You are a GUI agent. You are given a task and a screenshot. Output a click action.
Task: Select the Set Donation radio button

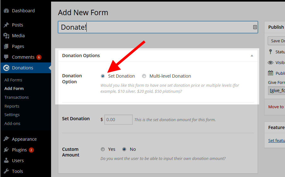103,76
